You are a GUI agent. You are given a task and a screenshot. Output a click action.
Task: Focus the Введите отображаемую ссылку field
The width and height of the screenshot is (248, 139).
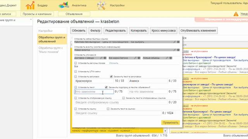click(x=121, y=102)
